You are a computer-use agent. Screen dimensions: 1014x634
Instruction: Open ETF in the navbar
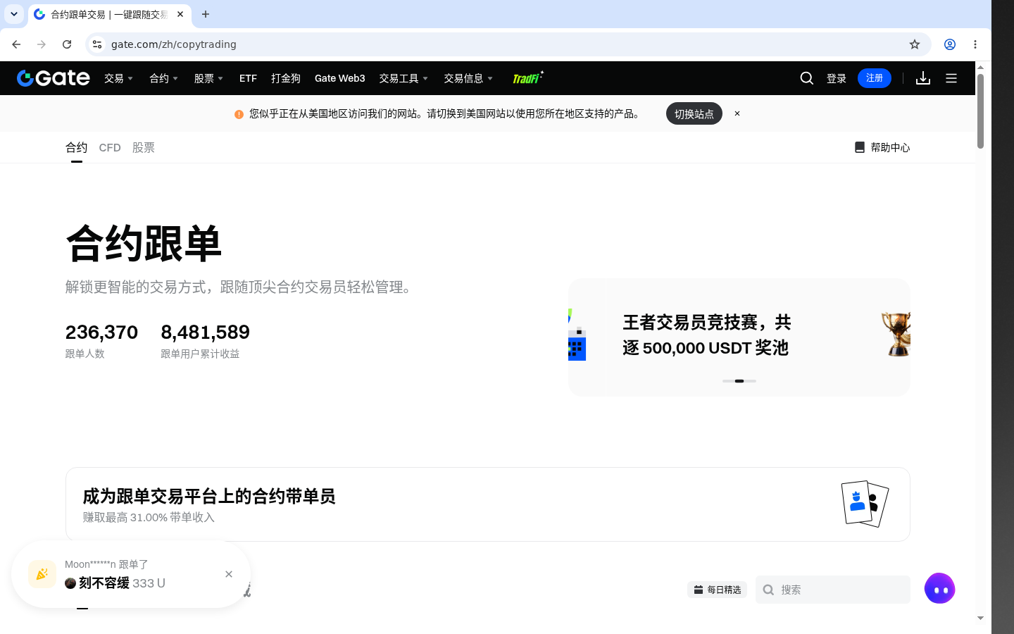tap(248, 78)
